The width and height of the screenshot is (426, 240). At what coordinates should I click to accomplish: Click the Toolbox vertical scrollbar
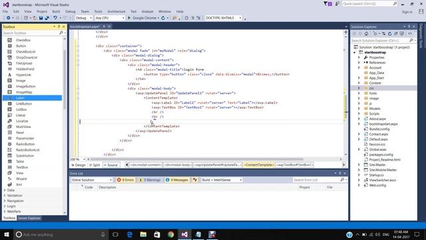pos(65,79)
